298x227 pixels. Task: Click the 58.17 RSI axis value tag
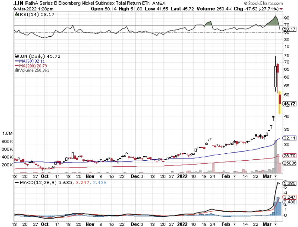tap(289, 29)
